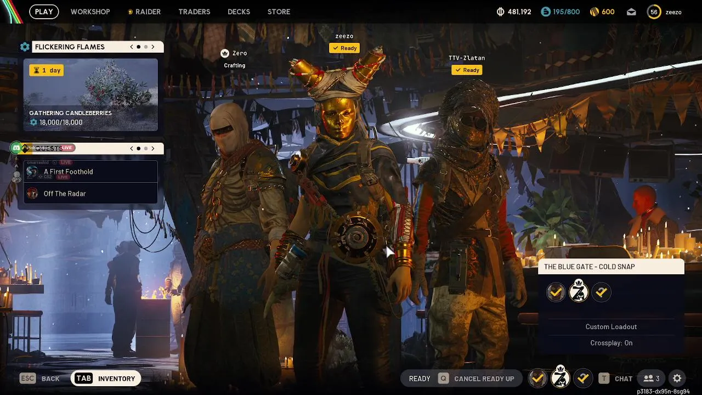Click the READY label in the bottom bar
The image size is (702, 395).
420,379
